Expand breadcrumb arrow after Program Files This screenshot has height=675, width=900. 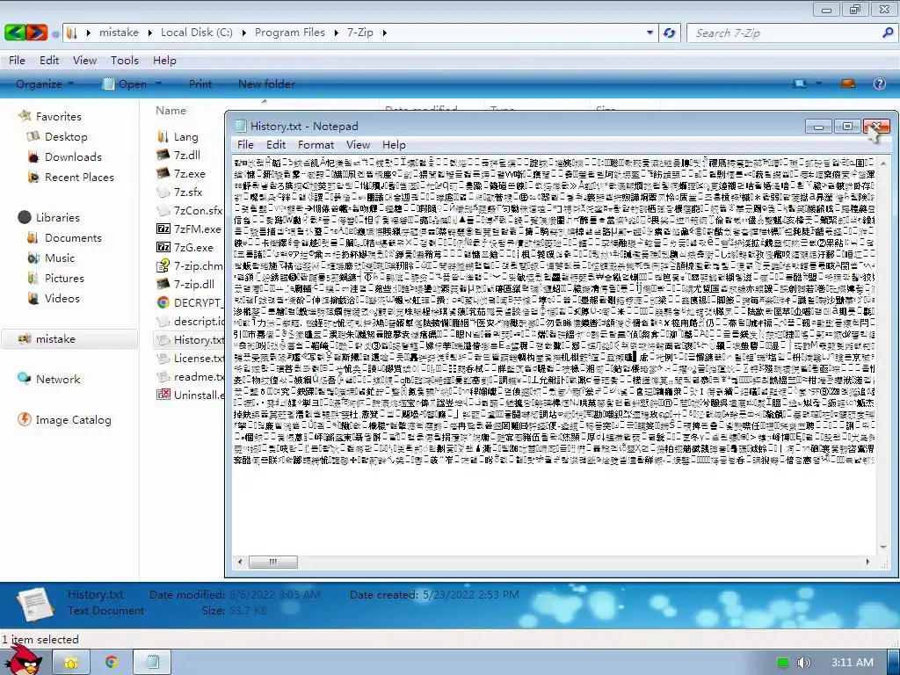click(x=337, y=33)
